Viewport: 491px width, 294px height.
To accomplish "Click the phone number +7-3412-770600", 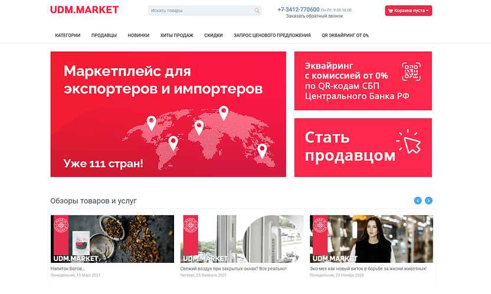I will click(299, 9).
